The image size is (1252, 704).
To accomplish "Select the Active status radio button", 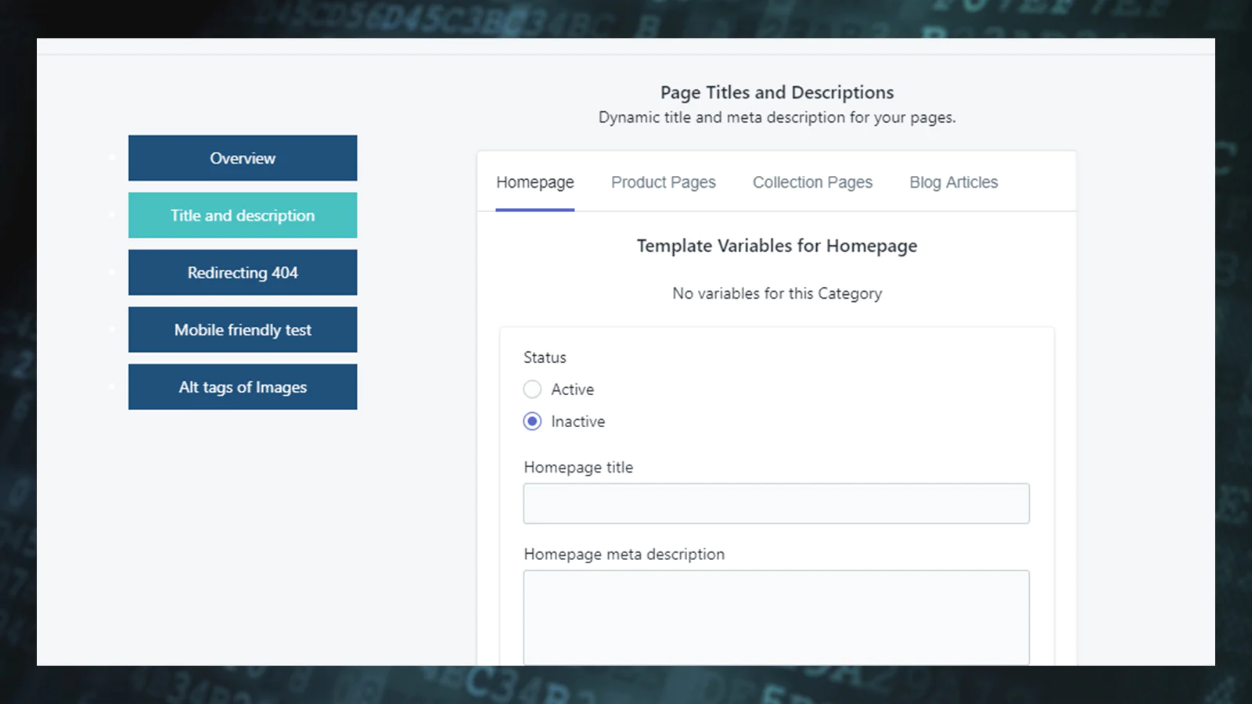I will [x=532, y=389].
